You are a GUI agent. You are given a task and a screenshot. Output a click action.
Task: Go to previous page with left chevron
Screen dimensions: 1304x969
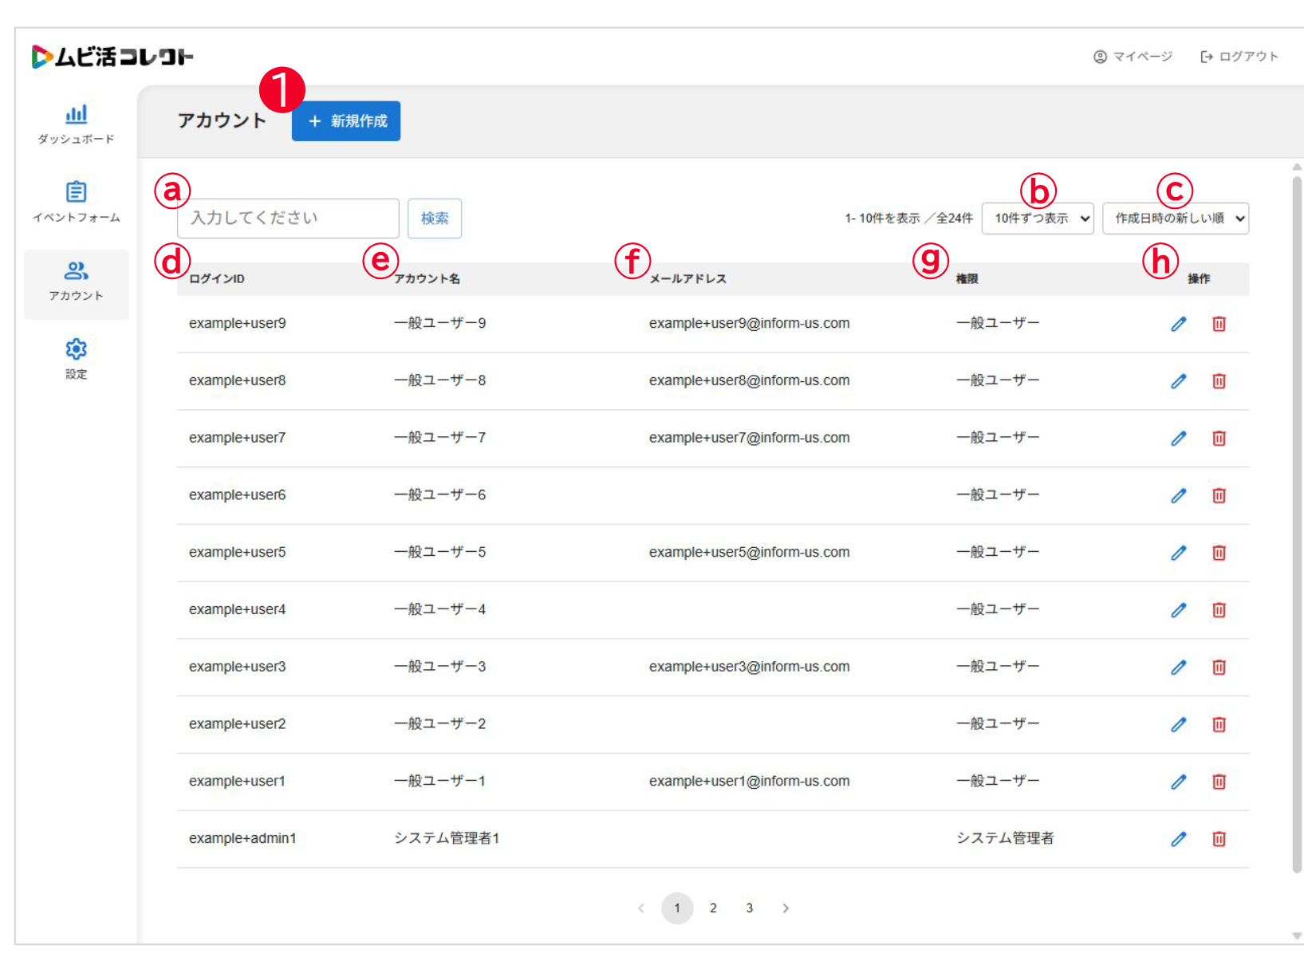click(x=641, y=908)
